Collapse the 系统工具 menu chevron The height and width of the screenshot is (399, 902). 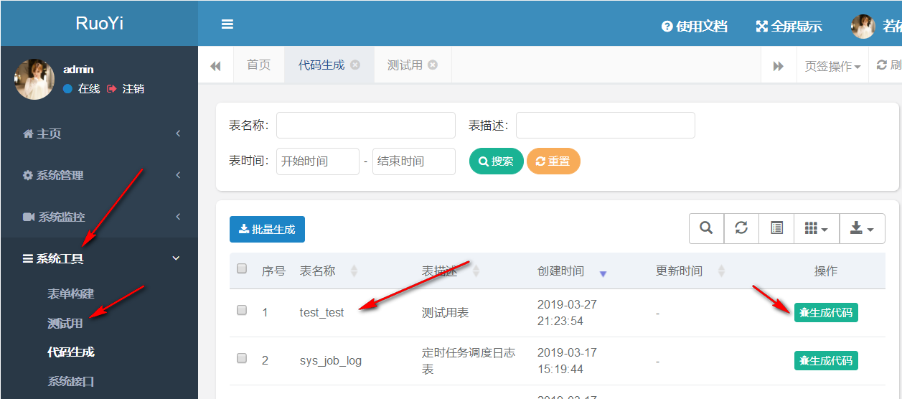(x=177, y=258)
